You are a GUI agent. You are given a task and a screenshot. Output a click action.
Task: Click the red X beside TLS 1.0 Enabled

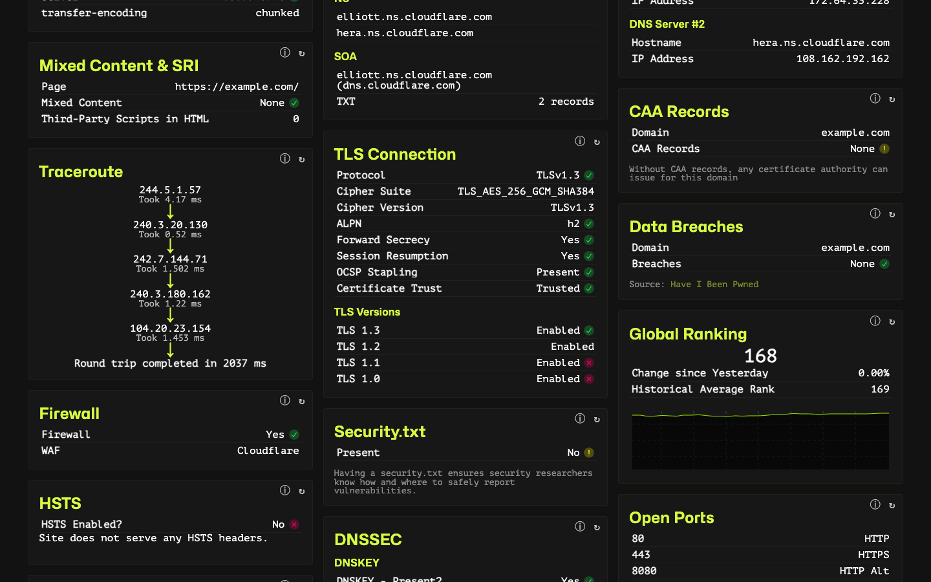[x=589, y=379]
